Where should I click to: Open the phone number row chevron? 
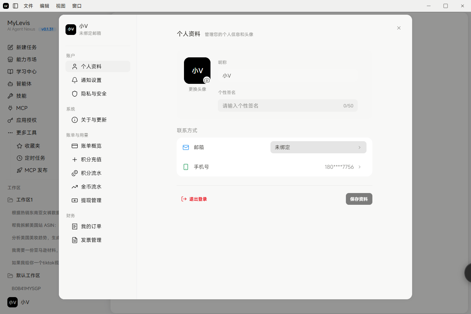point(360,167)
